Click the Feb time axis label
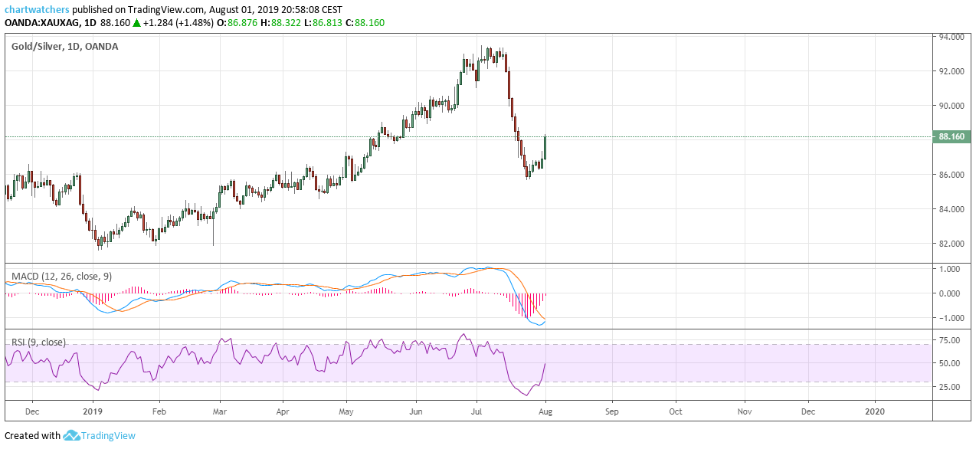 (x=159, y=411)
